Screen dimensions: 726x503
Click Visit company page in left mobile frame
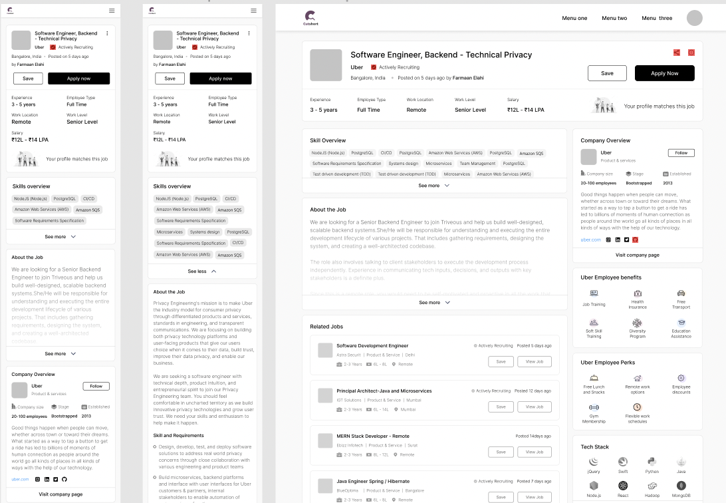click(60, 494)
